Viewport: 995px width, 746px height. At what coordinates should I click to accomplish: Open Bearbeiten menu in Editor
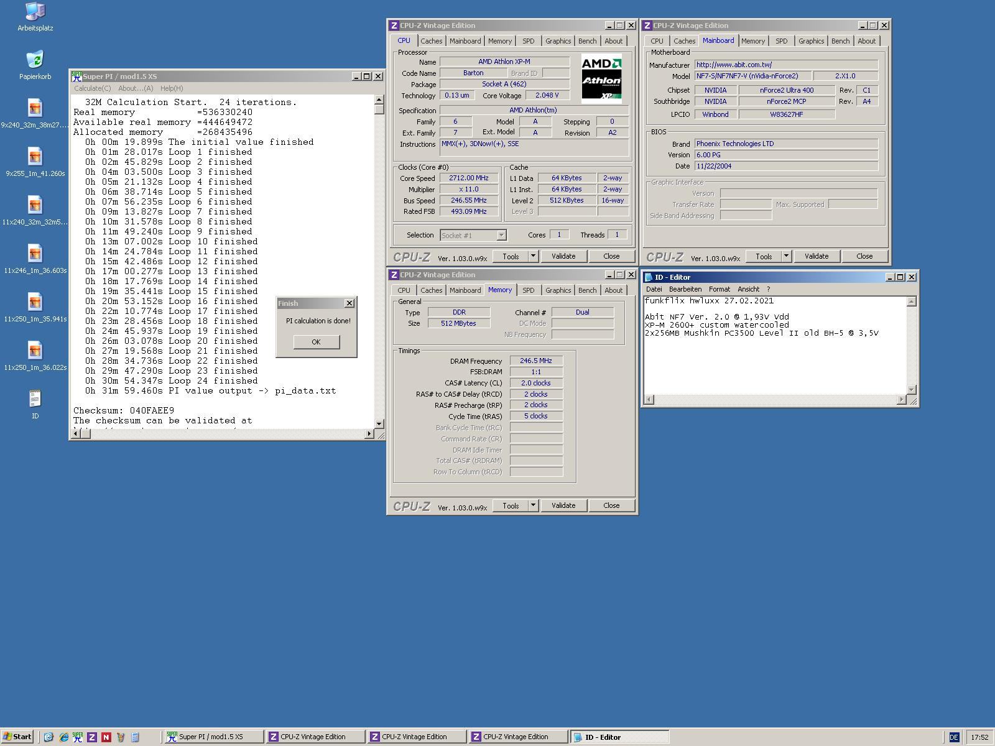point(685,289)
